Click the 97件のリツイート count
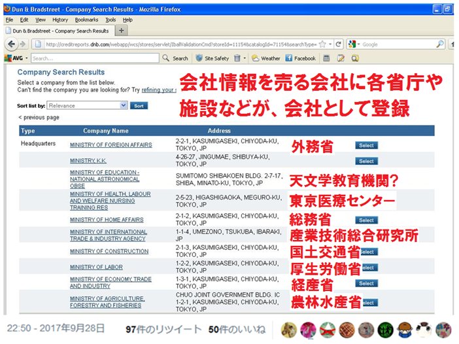 pos(163,330)
